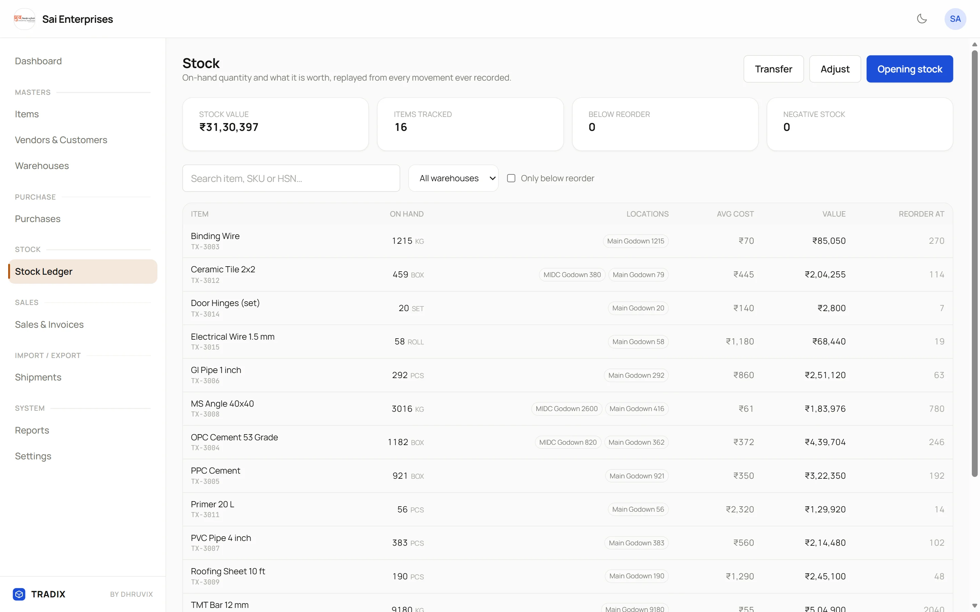980x612 pixels.
Task: Click the Sai Enterprises logo image
Action: pos(24,19)
